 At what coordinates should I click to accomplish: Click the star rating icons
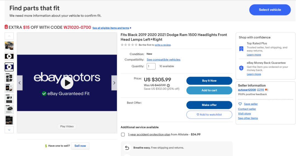(129, 45)
